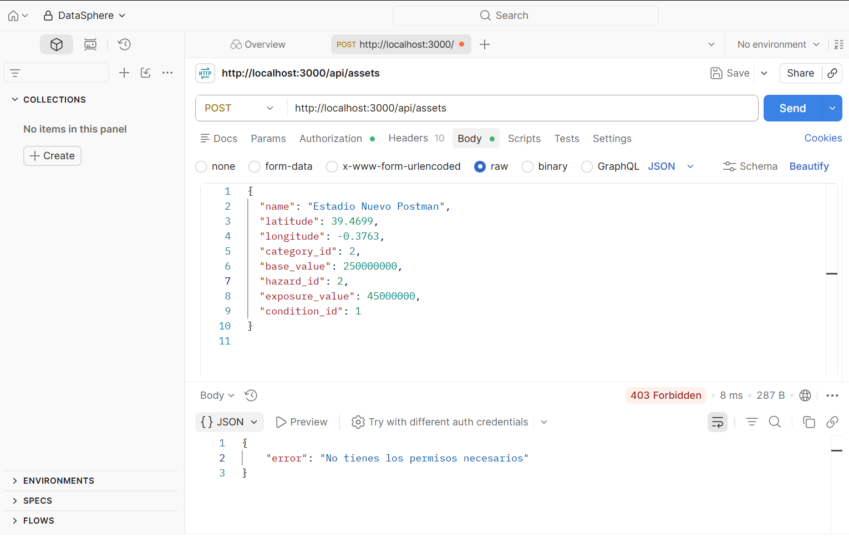Toggle word wrap icon in response toolbar

coord(718,422)
